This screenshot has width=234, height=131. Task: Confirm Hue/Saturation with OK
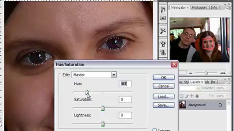click(164, 78)
